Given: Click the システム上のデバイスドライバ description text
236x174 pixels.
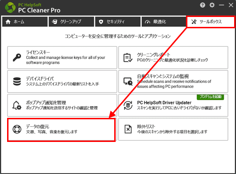Looking at the screenshot, I should [62, 84].
